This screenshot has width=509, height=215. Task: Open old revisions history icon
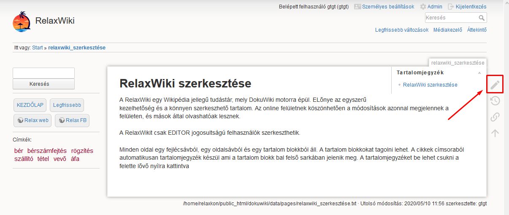coord(495,101)
